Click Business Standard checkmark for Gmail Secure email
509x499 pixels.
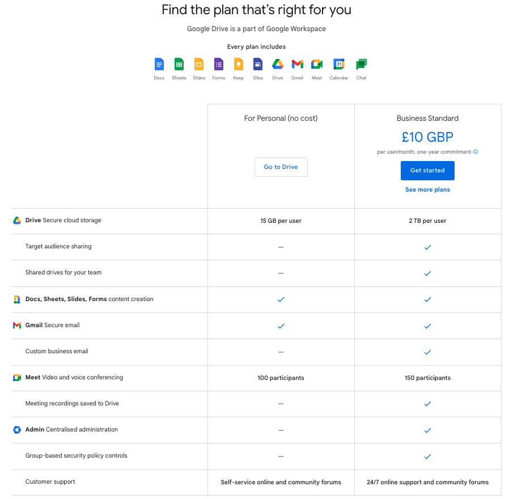428,326
